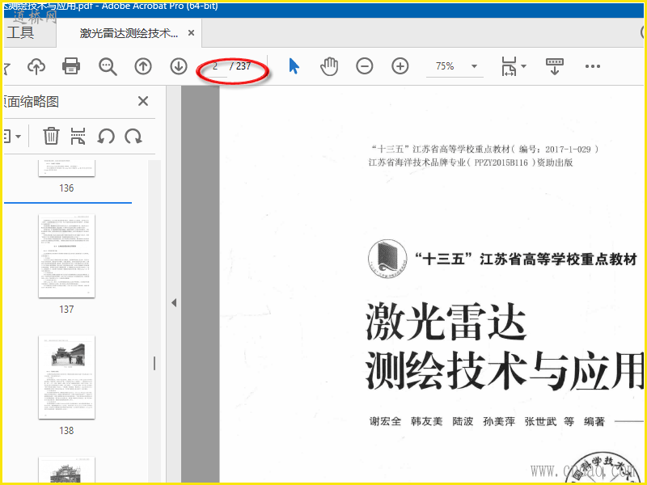Click the 编号: 2017-1-029 text

coord(555,150)
